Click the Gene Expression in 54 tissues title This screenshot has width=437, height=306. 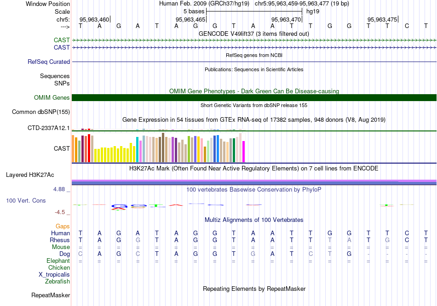tap(254, 120)
